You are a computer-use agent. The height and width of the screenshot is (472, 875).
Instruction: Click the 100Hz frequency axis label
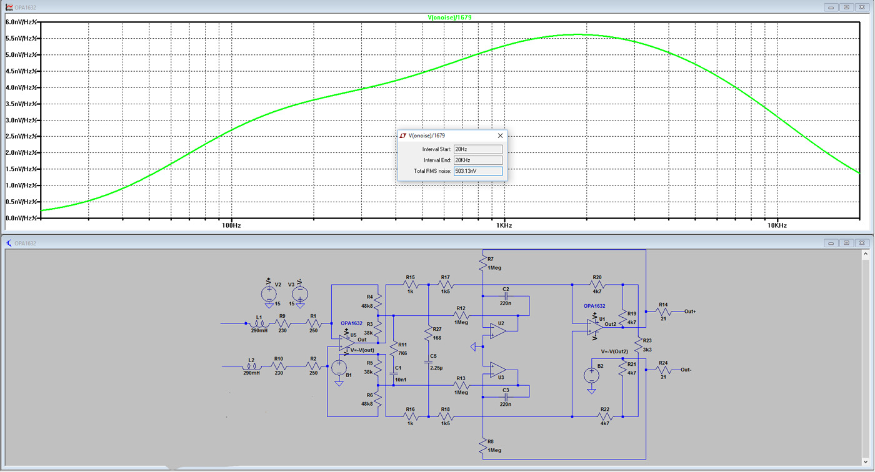(231, 225)
